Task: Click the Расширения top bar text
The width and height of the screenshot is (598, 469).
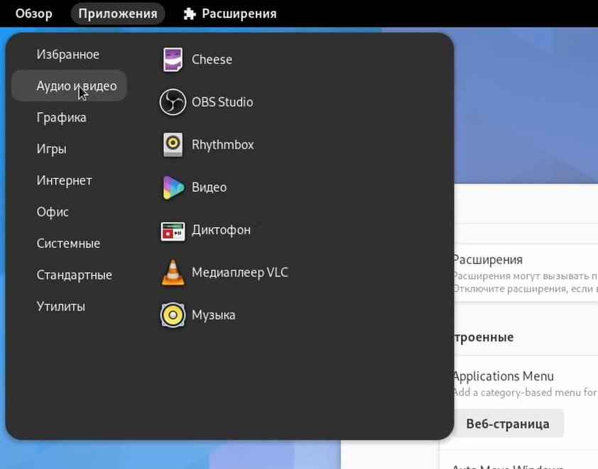Action: coord(239,13)
